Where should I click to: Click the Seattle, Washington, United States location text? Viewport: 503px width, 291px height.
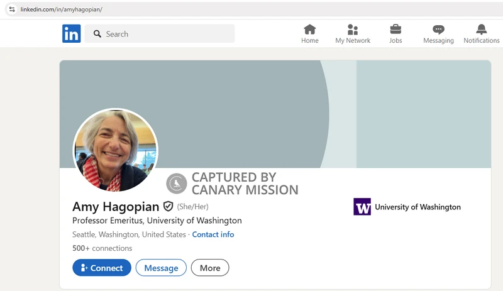129,234
